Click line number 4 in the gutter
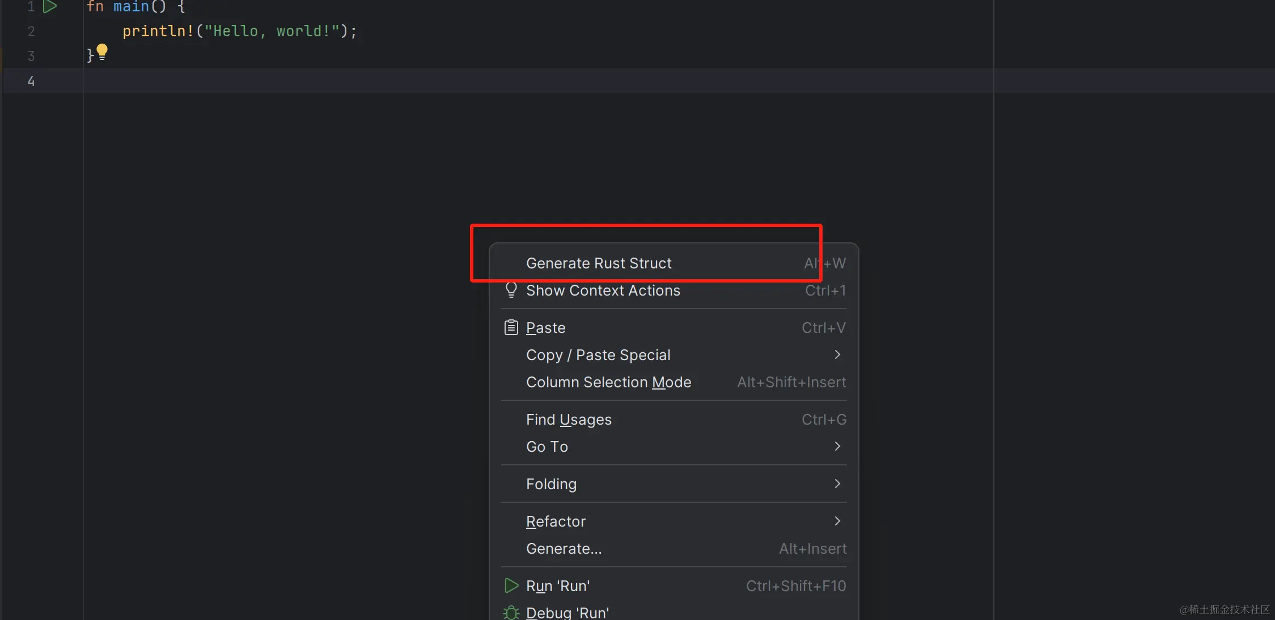This screenshot has height=620, width=1275. tap(31, 81)
